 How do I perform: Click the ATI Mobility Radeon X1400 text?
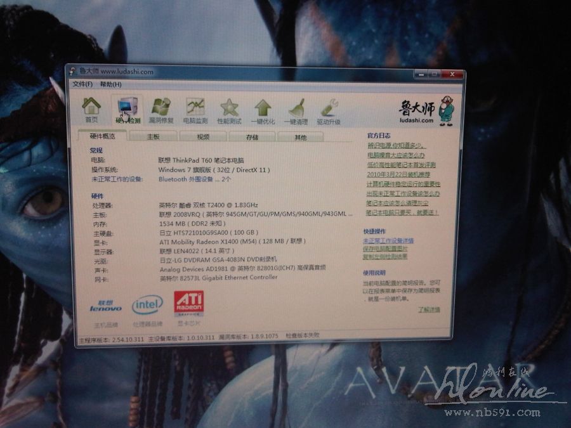[232, 242]
